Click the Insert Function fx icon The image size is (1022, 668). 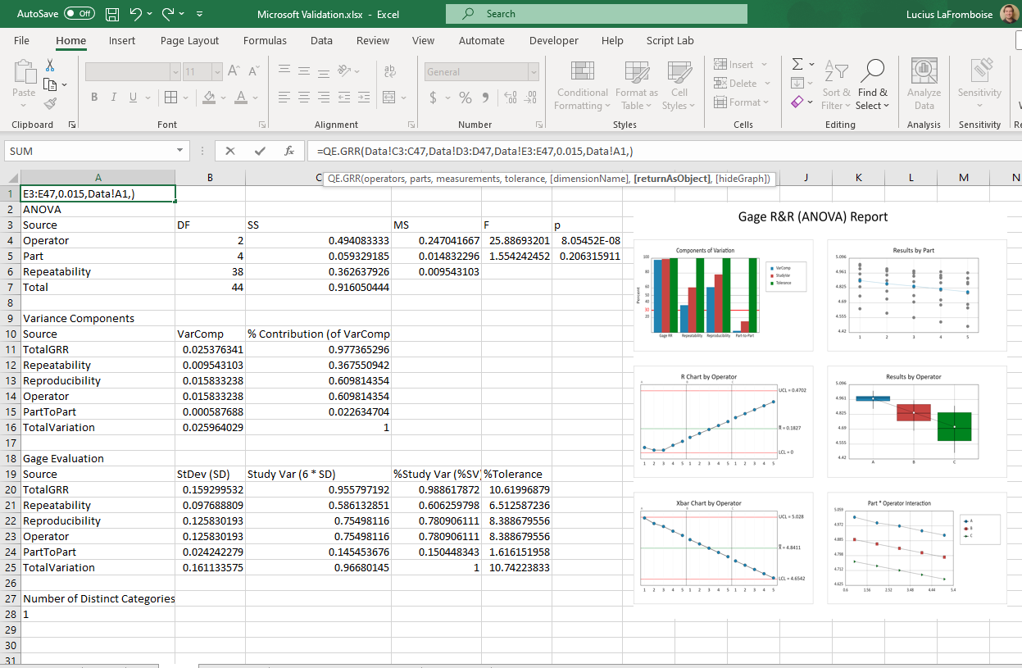(x=288, y=151)
